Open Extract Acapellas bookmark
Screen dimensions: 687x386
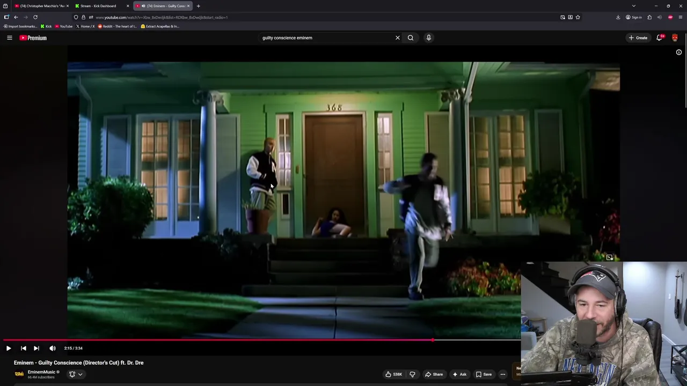point(160,26)
